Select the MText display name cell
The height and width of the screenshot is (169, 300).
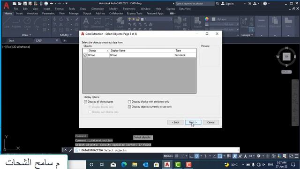tap(142, 55)
